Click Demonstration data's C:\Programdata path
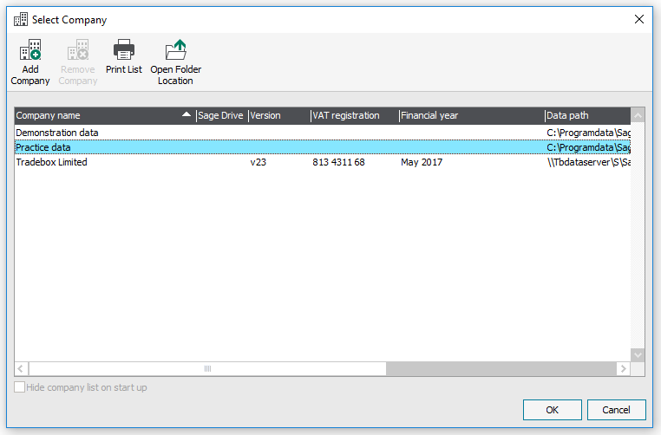This screenshot has width=661, height=435. [588, 133]
